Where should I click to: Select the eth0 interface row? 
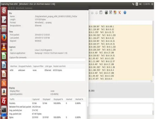click(47, 70)
